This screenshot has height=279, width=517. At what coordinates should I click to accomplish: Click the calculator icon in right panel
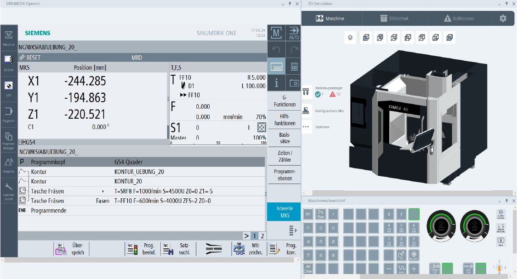[294, 67]
